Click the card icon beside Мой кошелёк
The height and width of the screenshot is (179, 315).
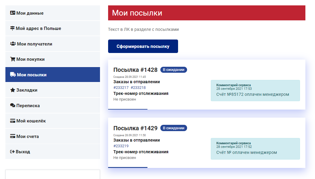[x=13, y=121]
